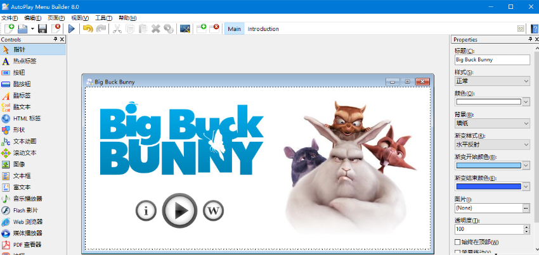Screen dimensions: 539x255
Task: Copy the selected control
Action: coord(130,29)
